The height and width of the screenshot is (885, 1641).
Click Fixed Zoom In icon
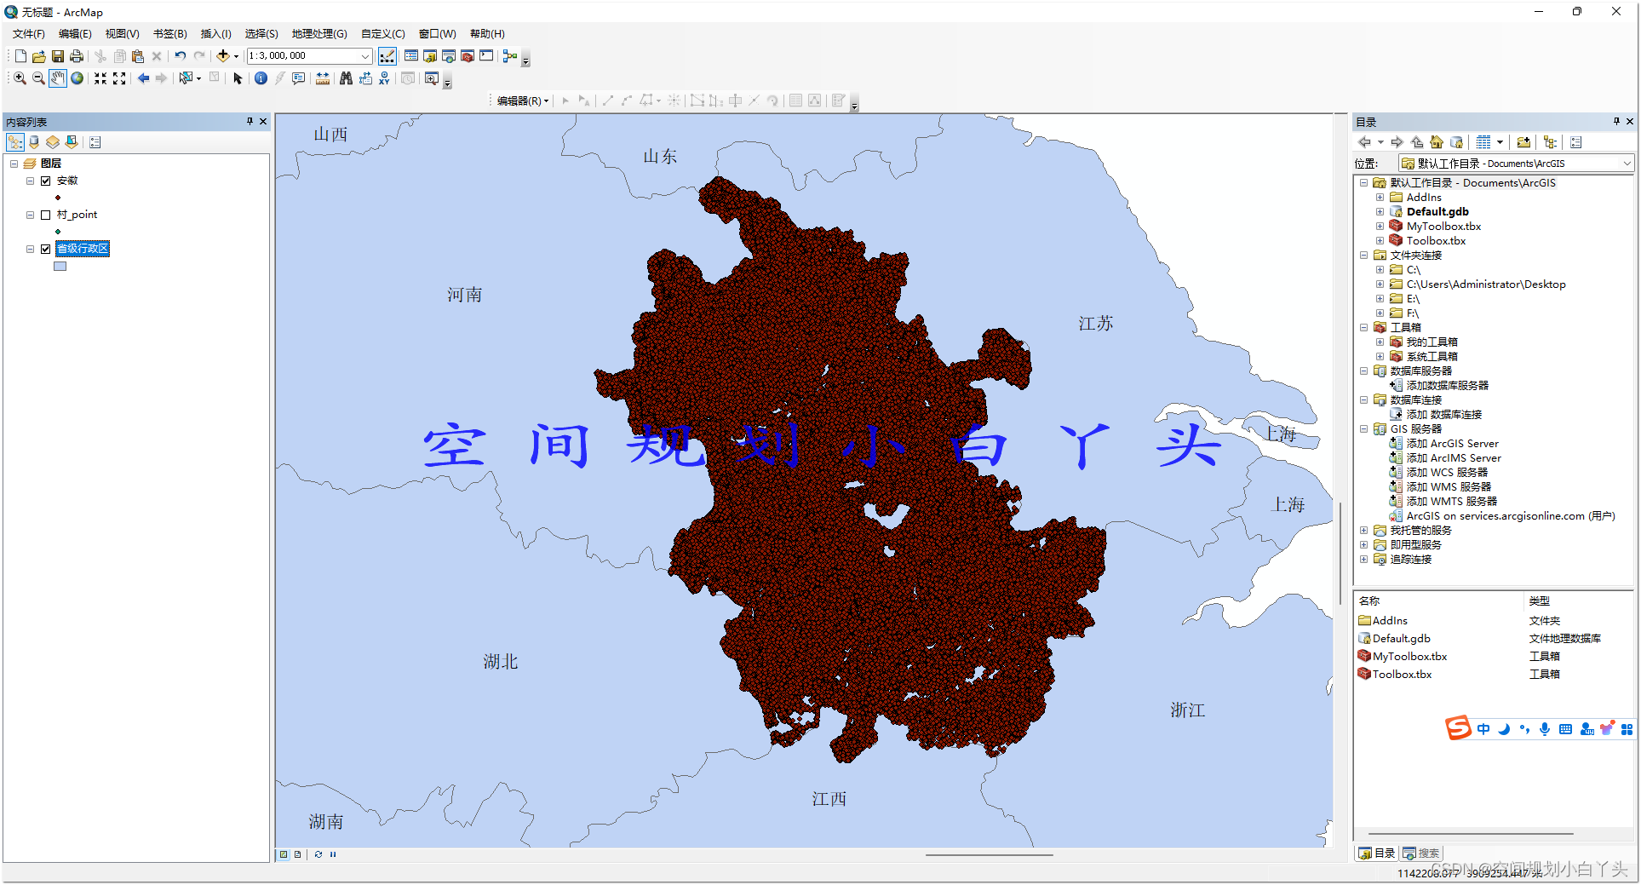point(100,78)
